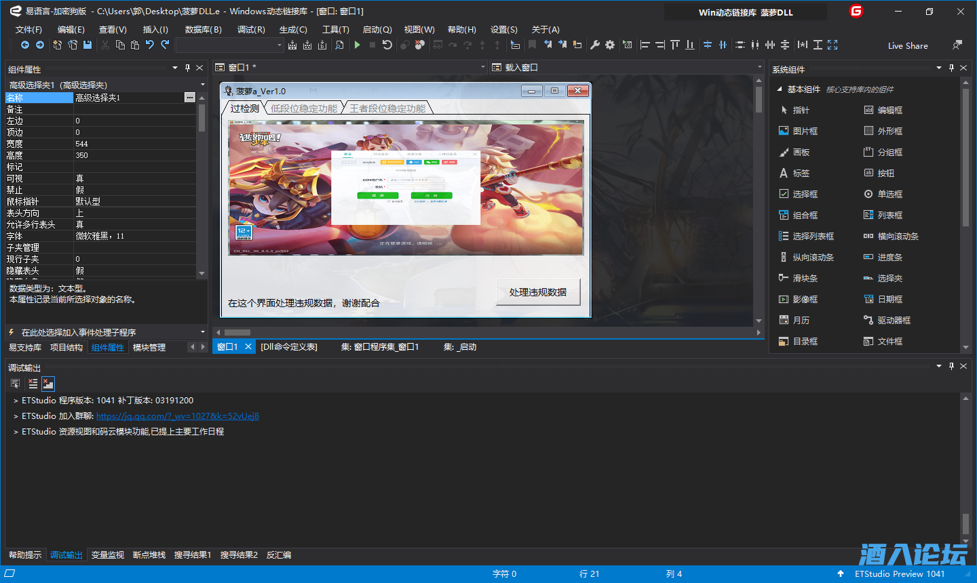Click the navigate back arrow icon
This screenshot has width=977, height=583.
(x=25, y=45)
